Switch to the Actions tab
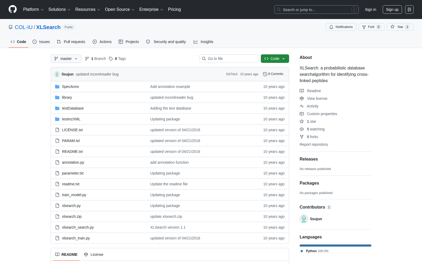Viewport: 422px width, 264px height. pos(102,42)
